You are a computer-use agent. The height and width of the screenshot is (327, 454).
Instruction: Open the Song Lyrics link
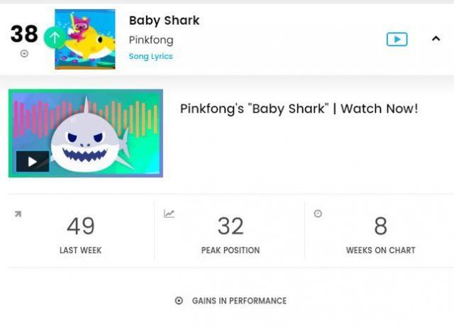click(150, 56)
